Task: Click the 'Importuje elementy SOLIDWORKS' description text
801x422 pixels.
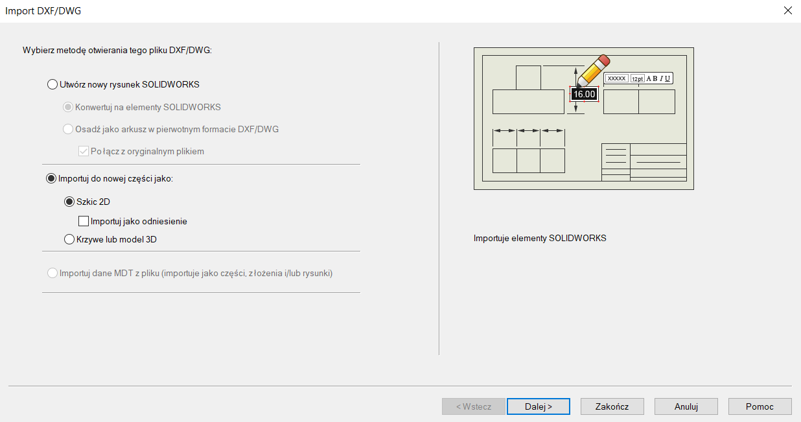Action: click(540, 238)
